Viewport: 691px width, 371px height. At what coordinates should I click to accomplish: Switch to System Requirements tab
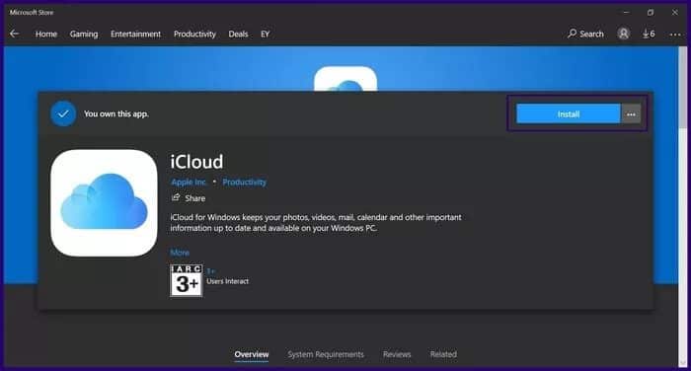point(326,354)
